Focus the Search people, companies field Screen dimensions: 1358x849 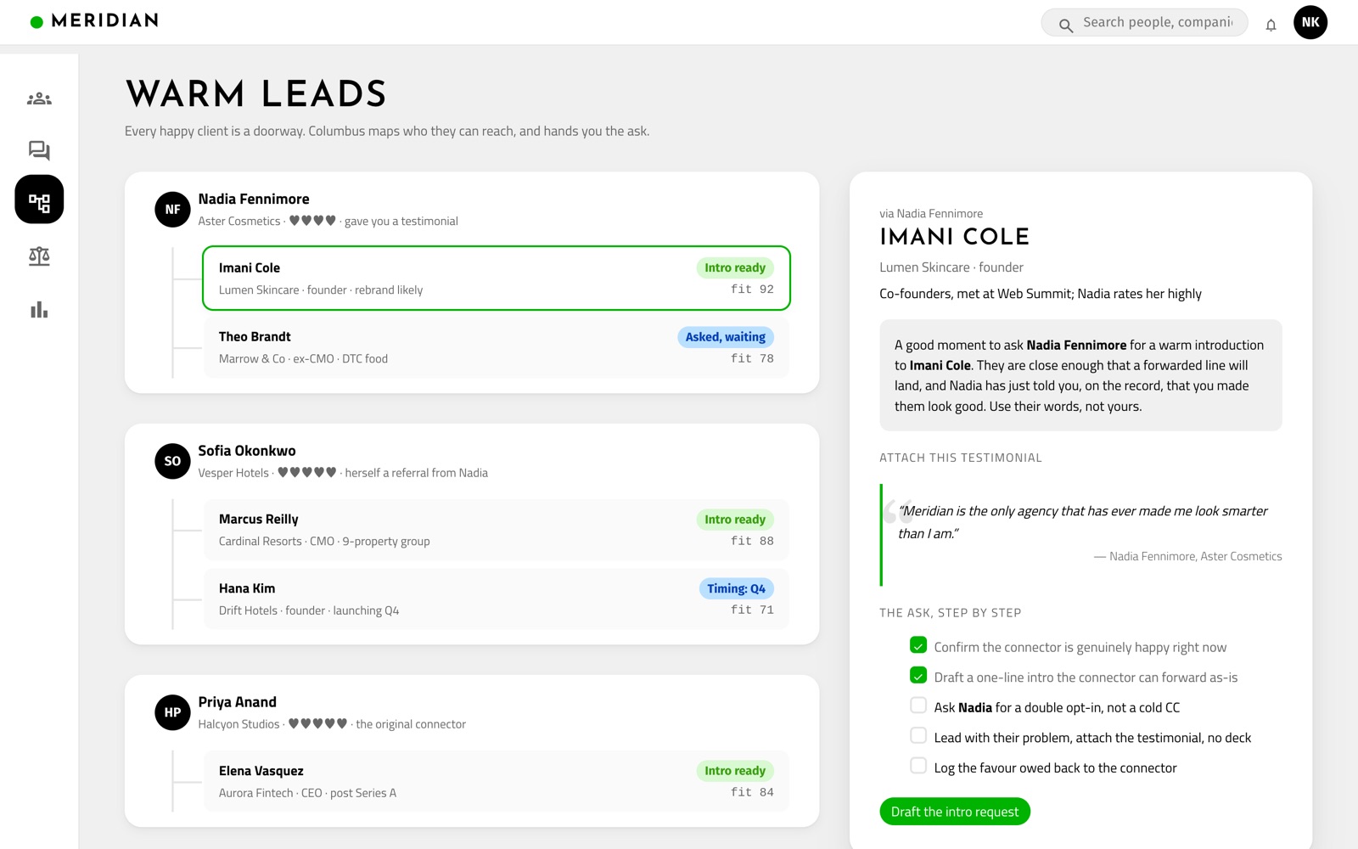coord(1144,22)
